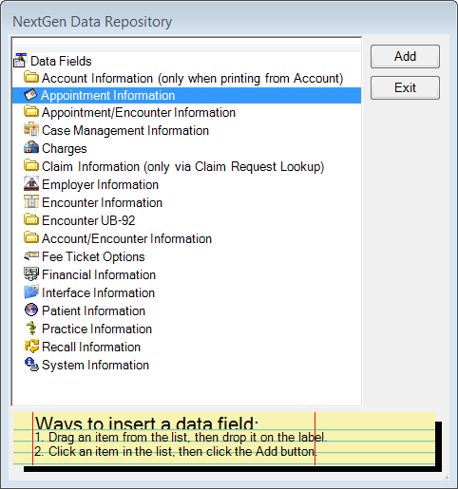Viewport: 458px width, 489px height.
Task: Click the Employer Information person icon
Action: [31, 183]
